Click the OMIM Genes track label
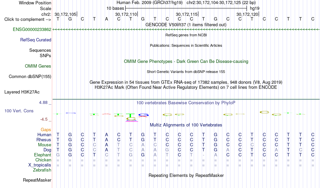The height and width of the screenshot is (188, 320). click(38, 66)
